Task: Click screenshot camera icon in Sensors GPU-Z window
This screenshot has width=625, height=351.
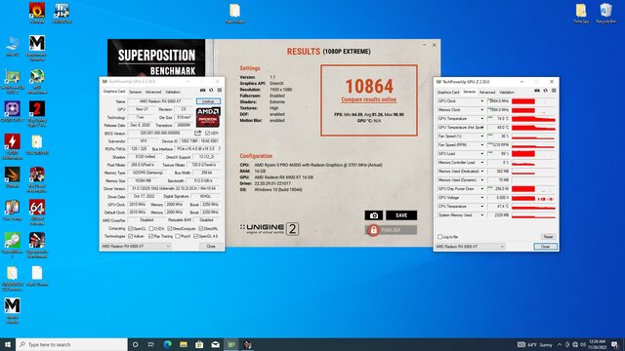Action: (x=537, y=91)
